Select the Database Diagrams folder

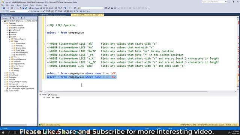pos(20,39)
